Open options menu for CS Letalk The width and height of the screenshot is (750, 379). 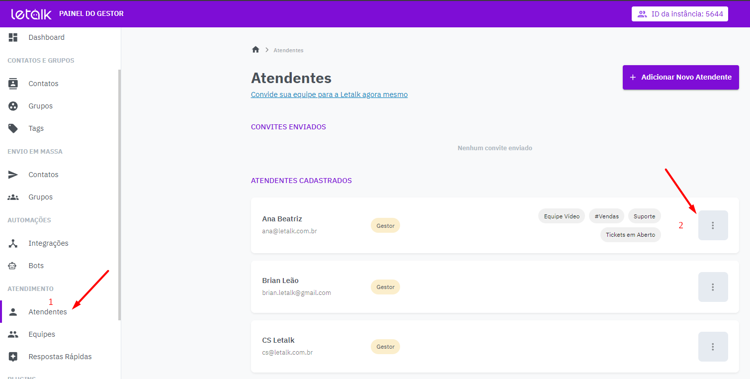click(x=713, y=347)
